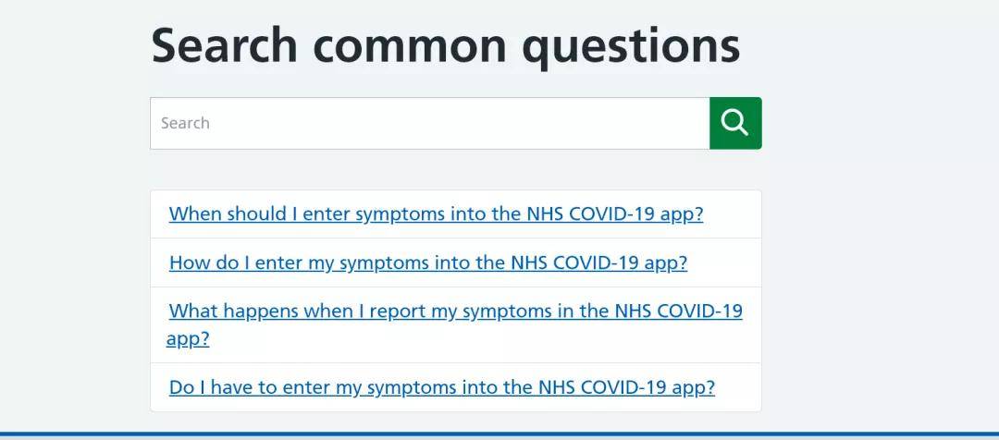Click the magnifying glass search icon
This screenshot has height=440, width=999.
pos(734,122)
